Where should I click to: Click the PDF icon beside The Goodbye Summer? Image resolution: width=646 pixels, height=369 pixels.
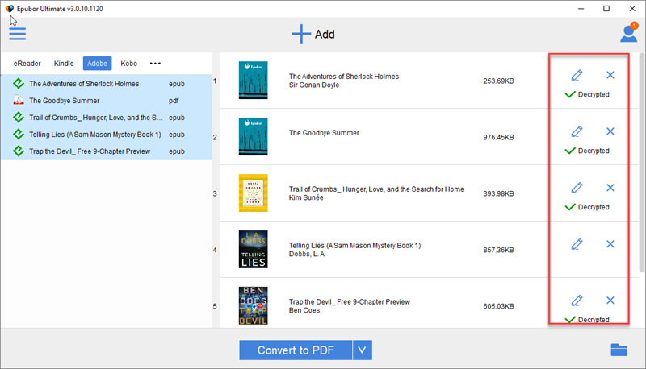coord(18,100)
